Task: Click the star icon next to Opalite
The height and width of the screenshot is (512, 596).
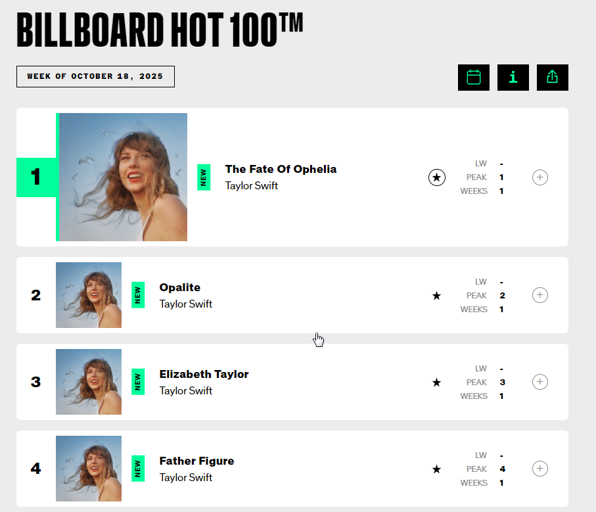Action: point(437,296)
